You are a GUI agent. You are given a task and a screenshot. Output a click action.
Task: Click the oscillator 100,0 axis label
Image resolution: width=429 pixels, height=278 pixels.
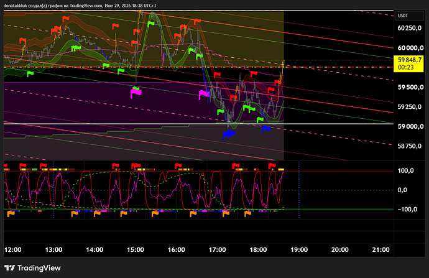point(405,170)
